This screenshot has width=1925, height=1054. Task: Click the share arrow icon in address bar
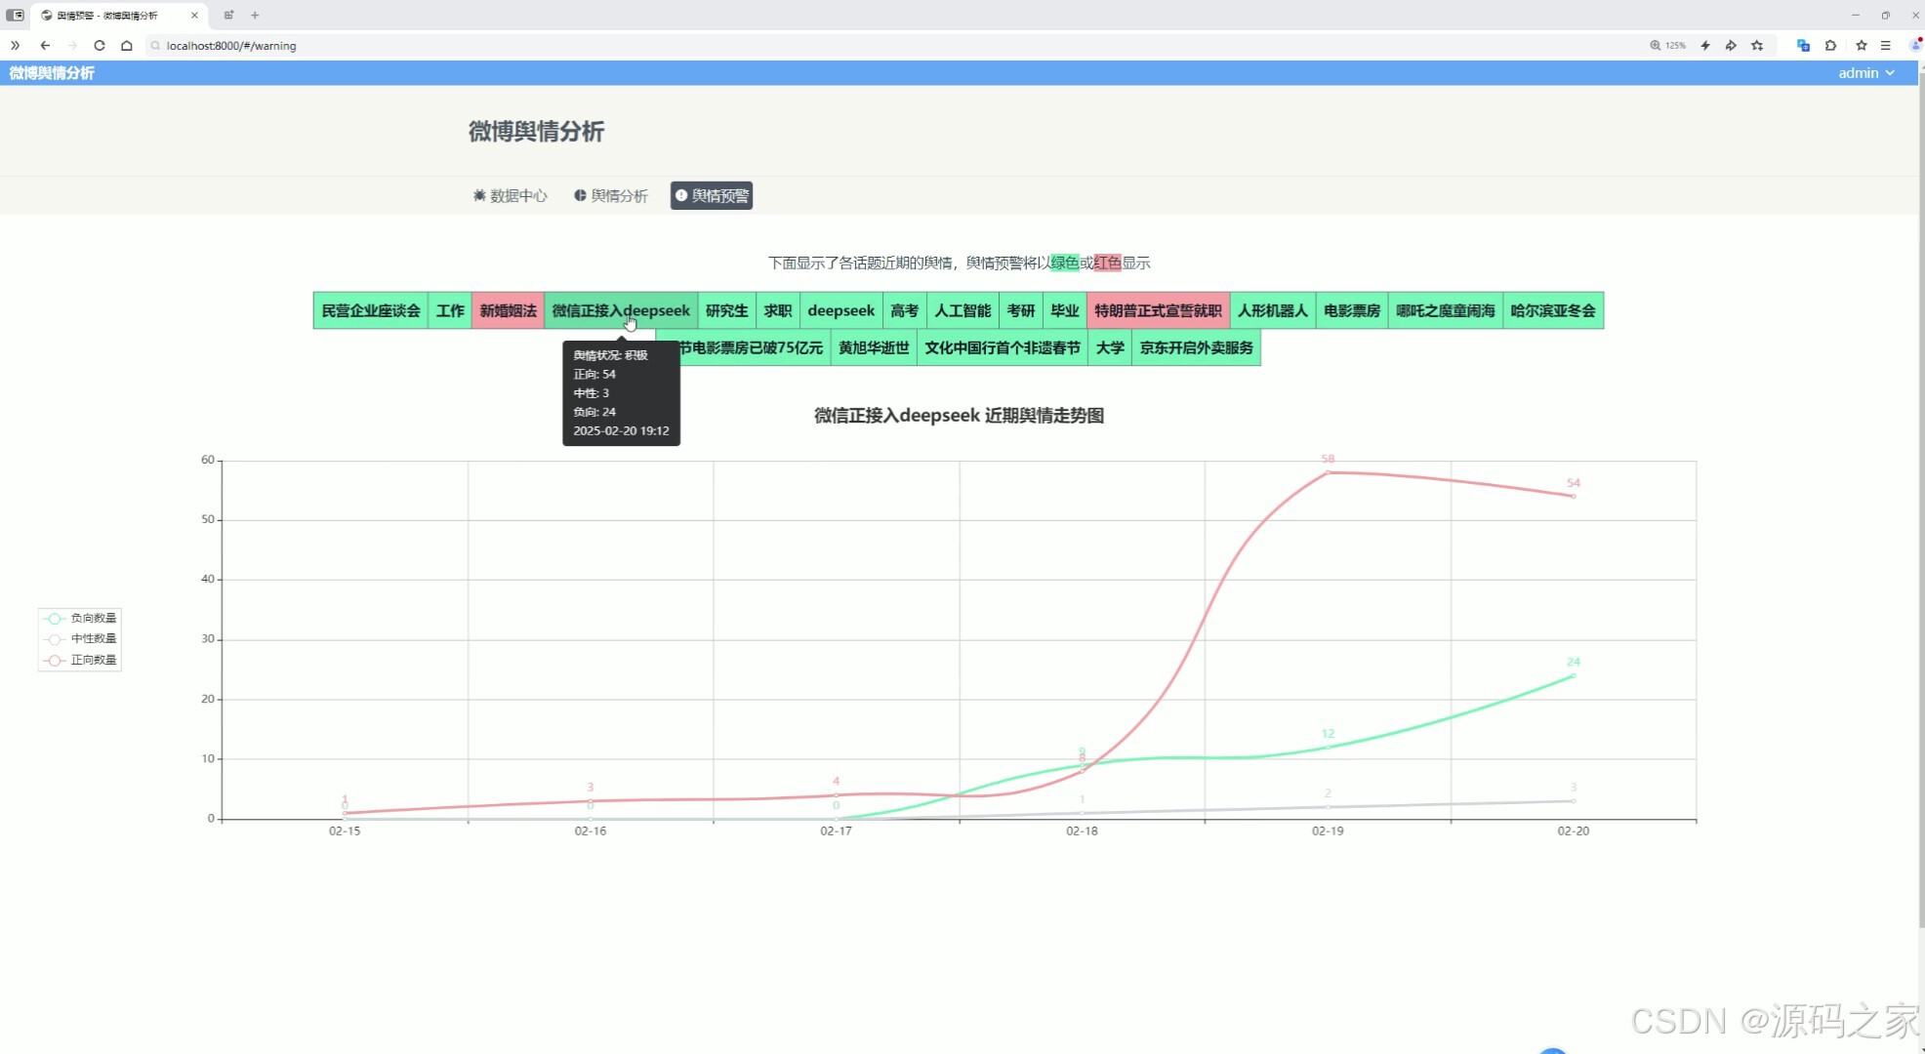pyautogui.click(x=1731, y=45)
